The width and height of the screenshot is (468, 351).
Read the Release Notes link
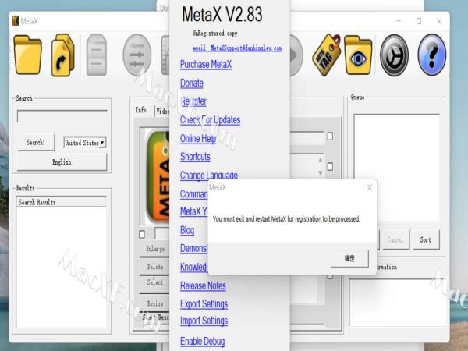tap(203, 286)
